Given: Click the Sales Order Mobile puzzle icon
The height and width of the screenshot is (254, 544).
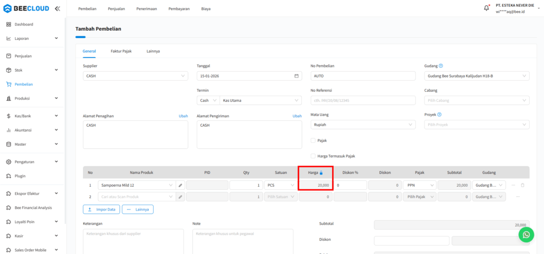Looking at the screenshot, I should coord(9,250).
